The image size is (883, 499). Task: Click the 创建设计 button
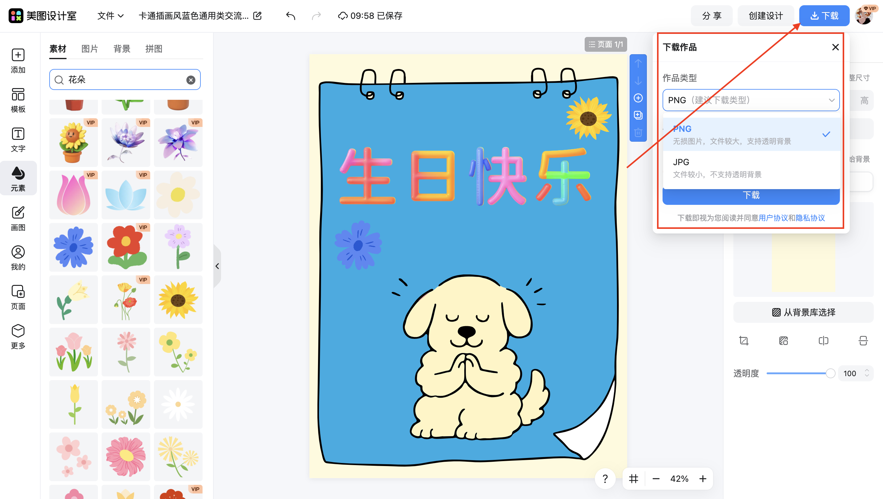click(x=766, y=16)
